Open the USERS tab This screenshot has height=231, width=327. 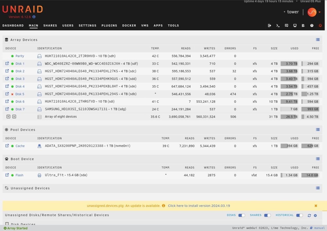pos(68,25)
